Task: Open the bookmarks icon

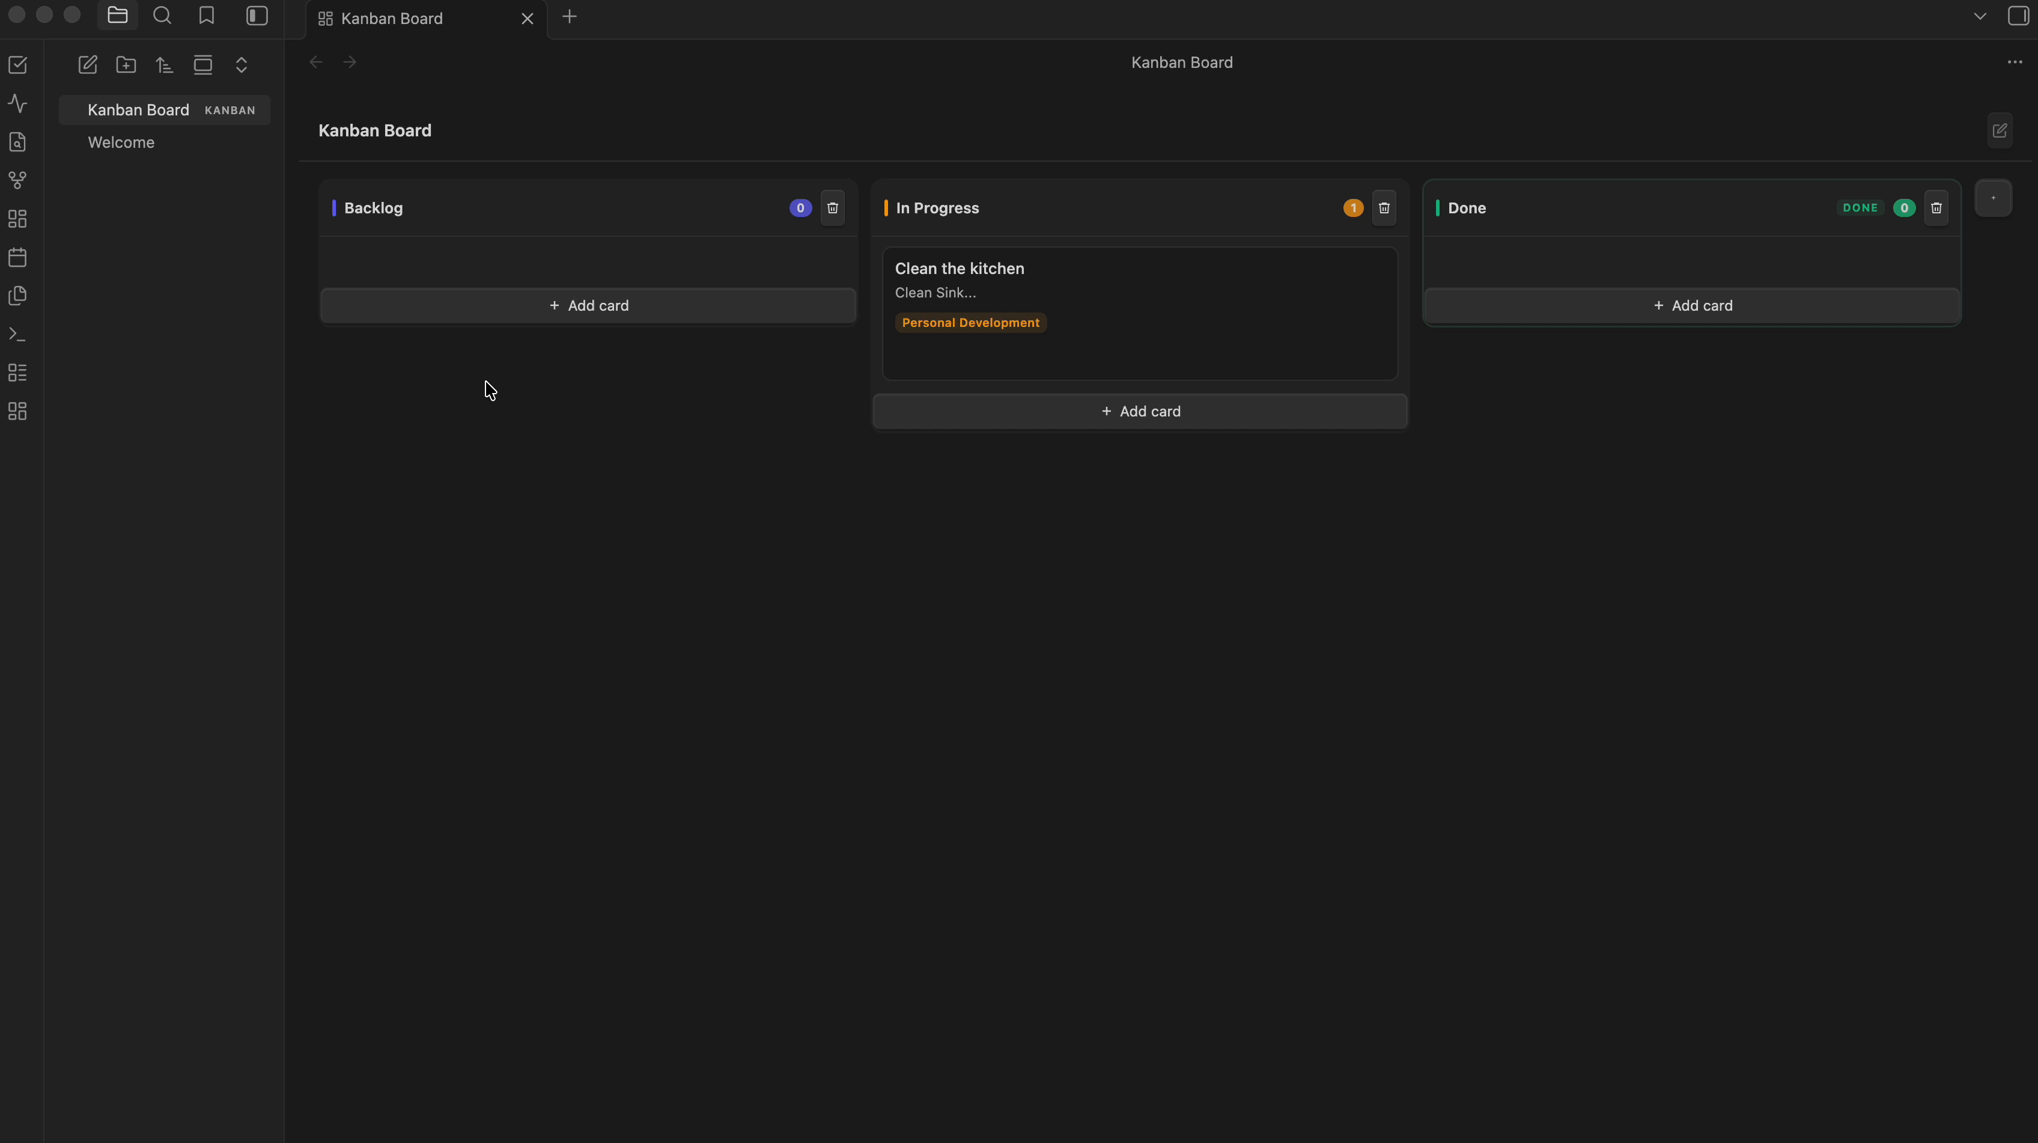Action: click(x=207, y=16)
